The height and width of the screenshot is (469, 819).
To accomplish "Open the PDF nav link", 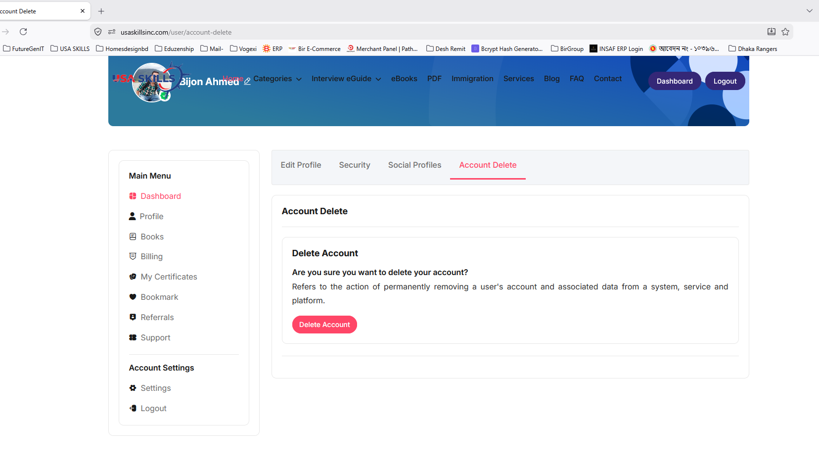I will point(434,79).
